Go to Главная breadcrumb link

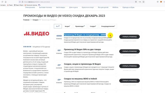tap(26, 20)
